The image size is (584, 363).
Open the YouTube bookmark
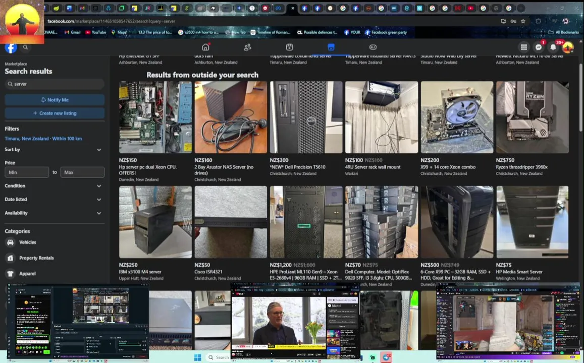point(96,32)
